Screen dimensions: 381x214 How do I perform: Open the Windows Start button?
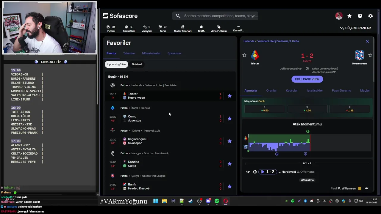click(156, 201)
